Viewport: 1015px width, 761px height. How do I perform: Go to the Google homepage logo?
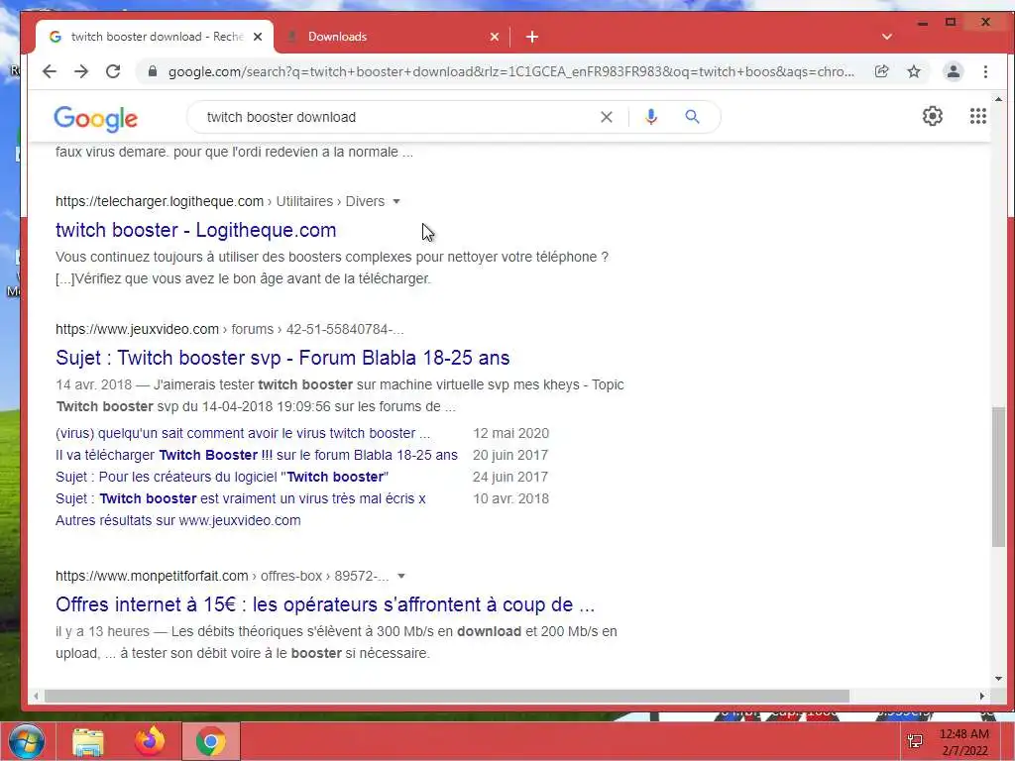tap(96, 119)
